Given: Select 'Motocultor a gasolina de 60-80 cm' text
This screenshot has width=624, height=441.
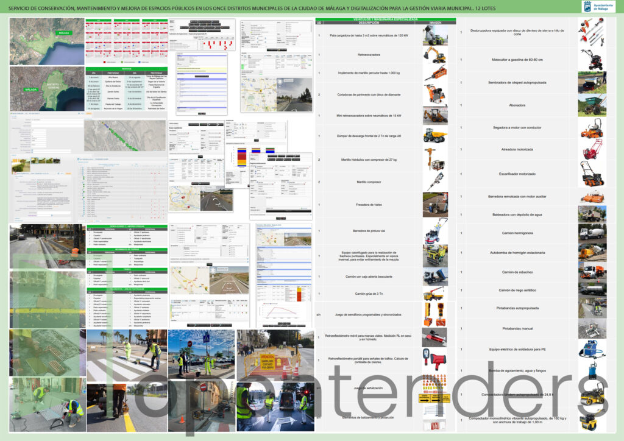Looking at the screenshot, I should point(517,60).
